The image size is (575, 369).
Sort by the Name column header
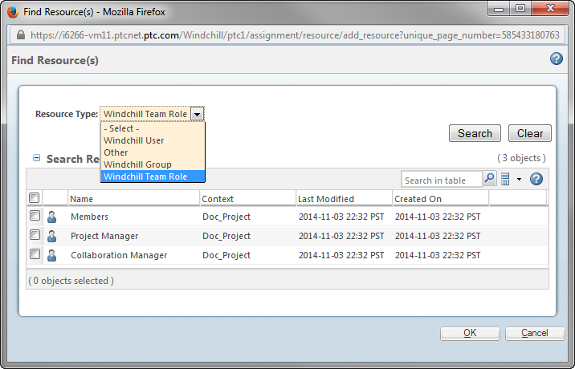(134, 199)
